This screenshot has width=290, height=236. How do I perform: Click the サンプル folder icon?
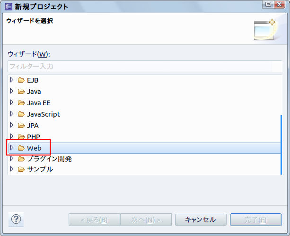coord(21,169)
